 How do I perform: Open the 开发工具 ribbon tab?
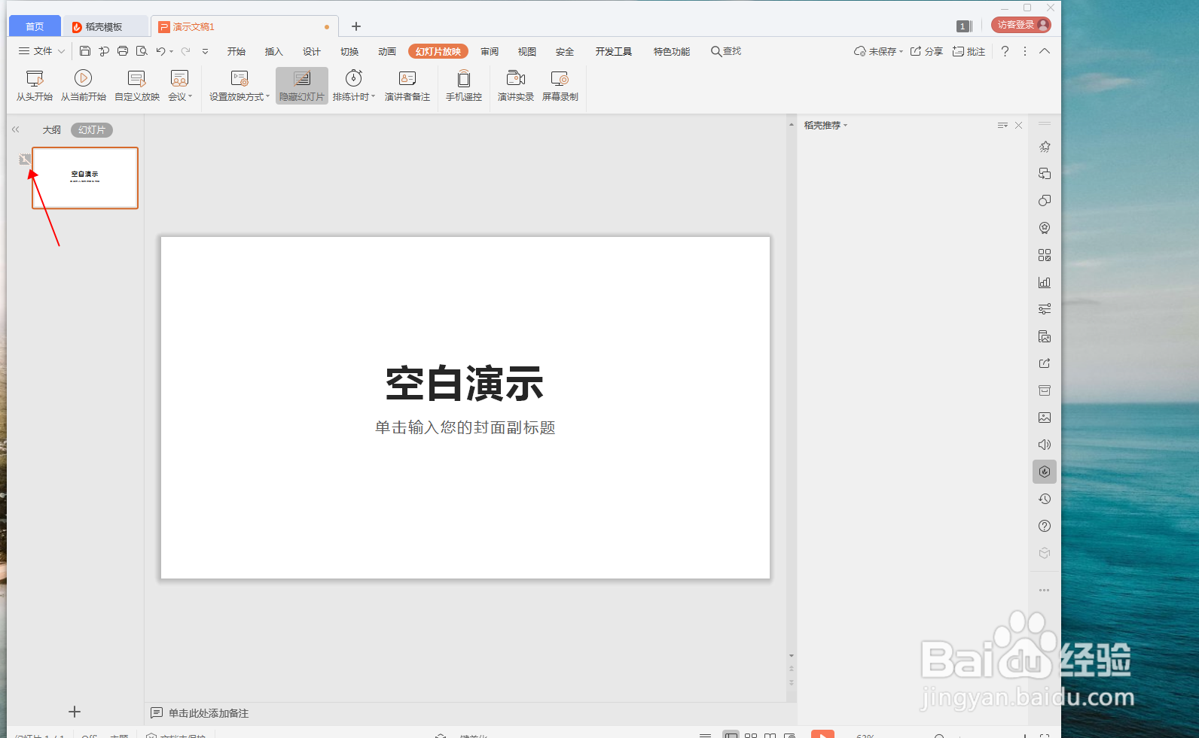pos(614,51)
